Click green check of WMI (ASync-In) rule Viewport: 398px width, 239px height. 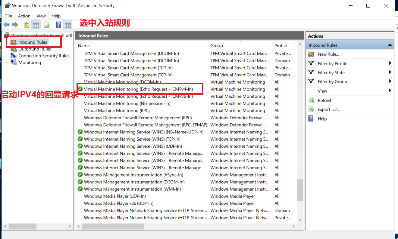(x=80, y=175)
